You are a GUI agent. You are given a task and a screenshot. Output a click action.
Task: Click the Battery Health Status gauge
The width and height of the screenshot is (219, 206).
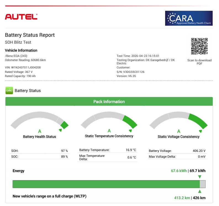point(39,122)
